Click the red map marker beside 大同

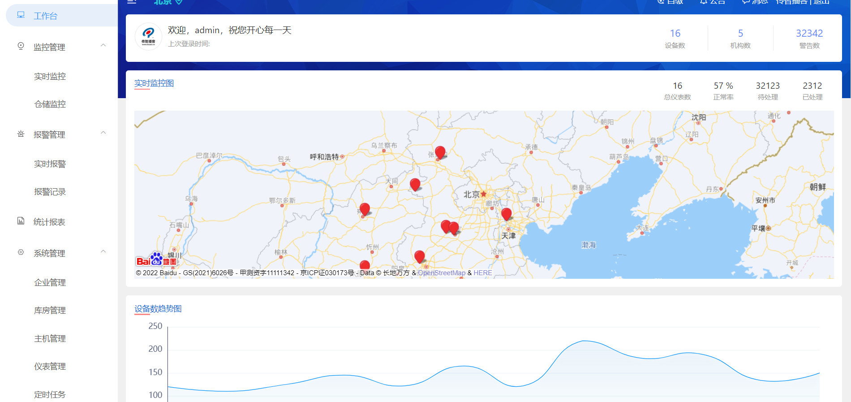coord(415,184)
